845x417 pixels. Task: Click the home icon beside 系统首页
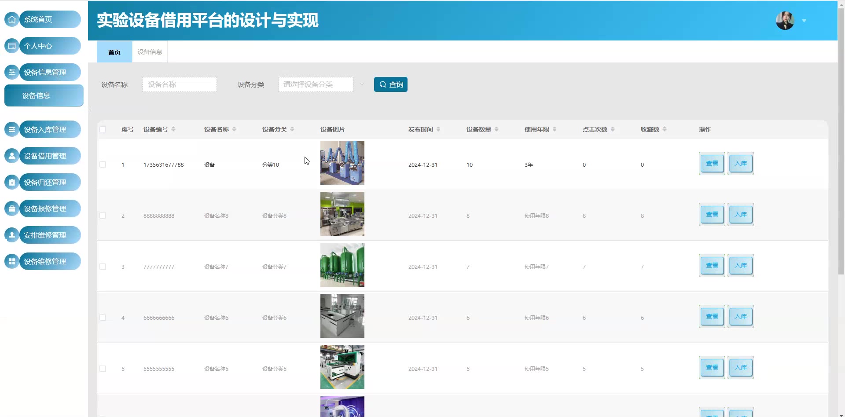(12, 19)
